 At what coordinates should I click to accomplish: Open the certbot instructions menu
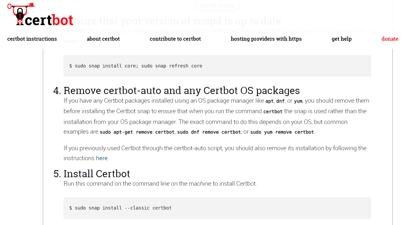point(32,39)
